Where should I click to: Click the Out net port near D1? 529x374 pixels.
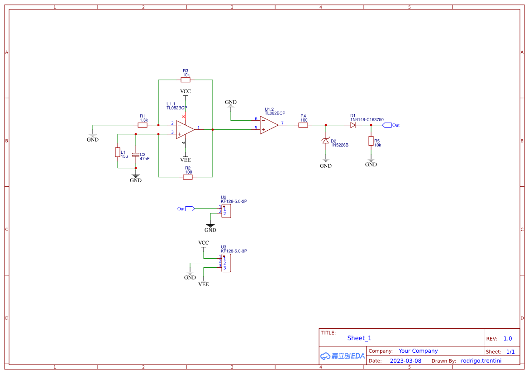coord(391,125)
